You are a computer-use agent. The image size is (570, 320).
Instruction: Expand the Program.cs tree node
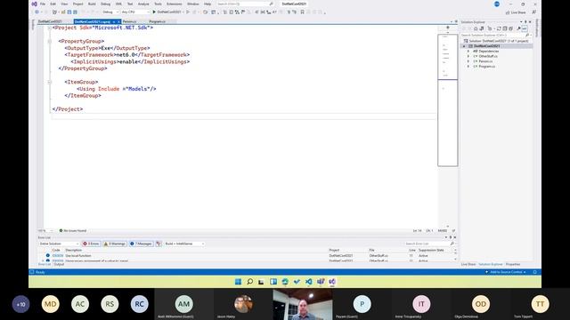click(x=468, y=67)
